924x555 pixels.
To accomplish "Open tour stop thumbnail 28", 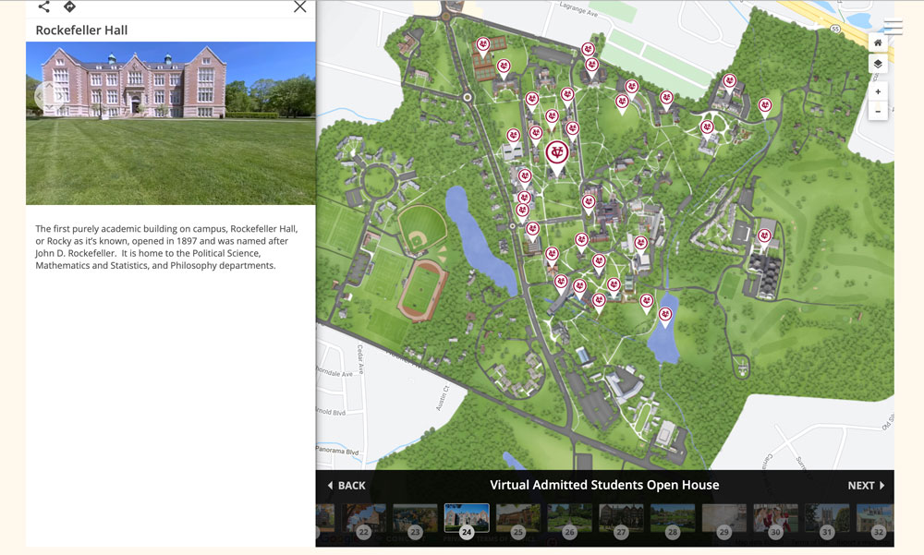I will click(x=673, y=518).
